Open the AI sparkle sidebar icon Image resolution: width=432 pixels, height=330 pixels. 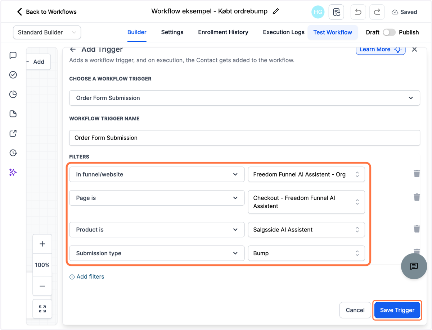(x=13, y=173)
